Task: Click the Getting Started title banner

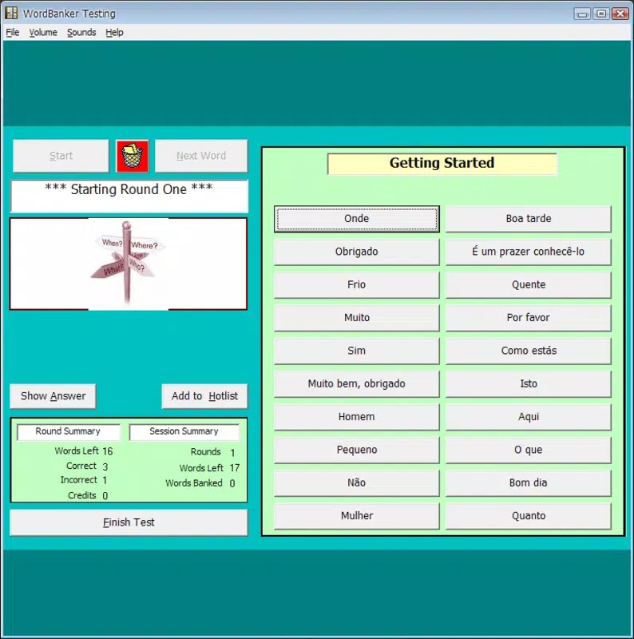Action: pyautogui.click(x=442, y=164)
